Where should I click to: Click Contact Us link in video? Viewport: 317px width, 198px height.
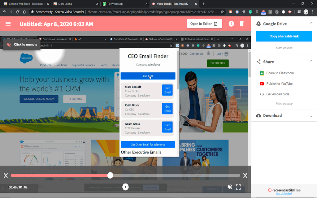coord(196,54)
